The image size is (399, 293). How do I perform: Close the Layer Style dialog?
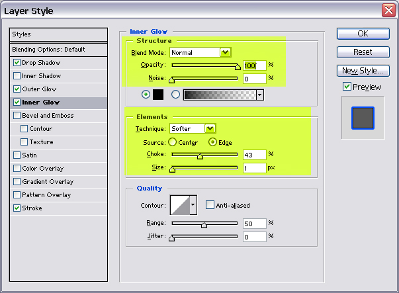tap(388, 10)
